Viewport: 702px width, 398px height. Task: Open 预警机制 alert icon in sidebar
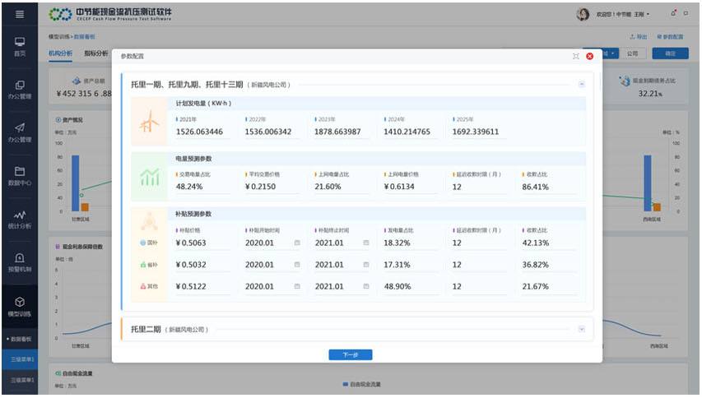pyautogui.click(x=20, y=261)
